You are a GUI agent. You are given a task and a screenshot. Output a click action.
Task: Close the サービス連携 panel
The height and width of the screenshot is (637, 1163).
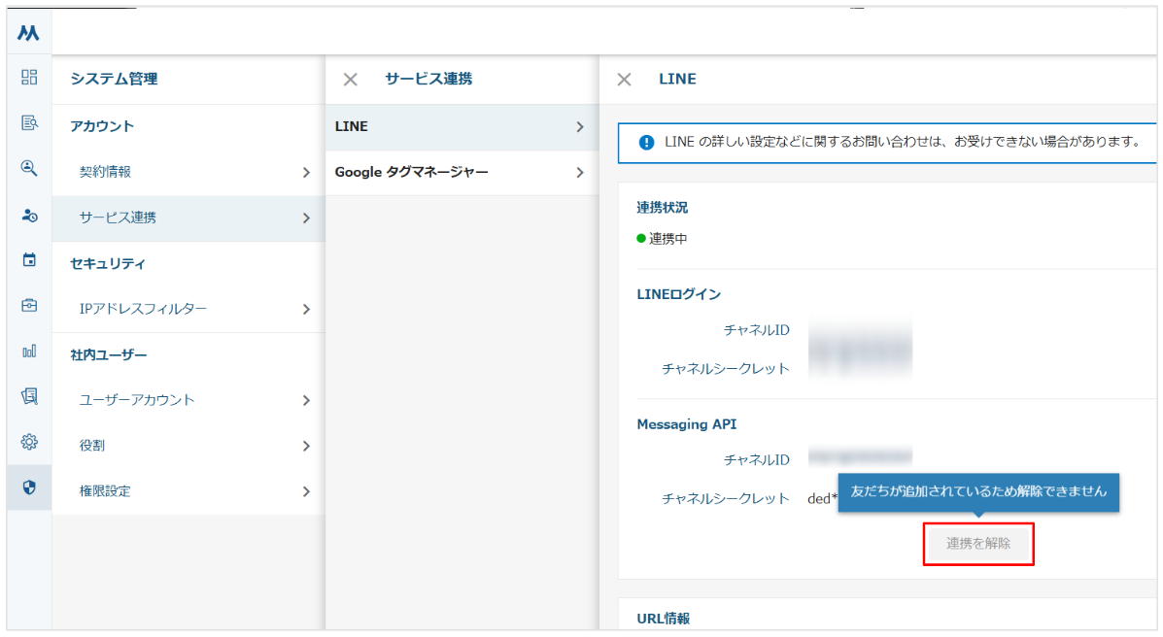coord(351,80)
